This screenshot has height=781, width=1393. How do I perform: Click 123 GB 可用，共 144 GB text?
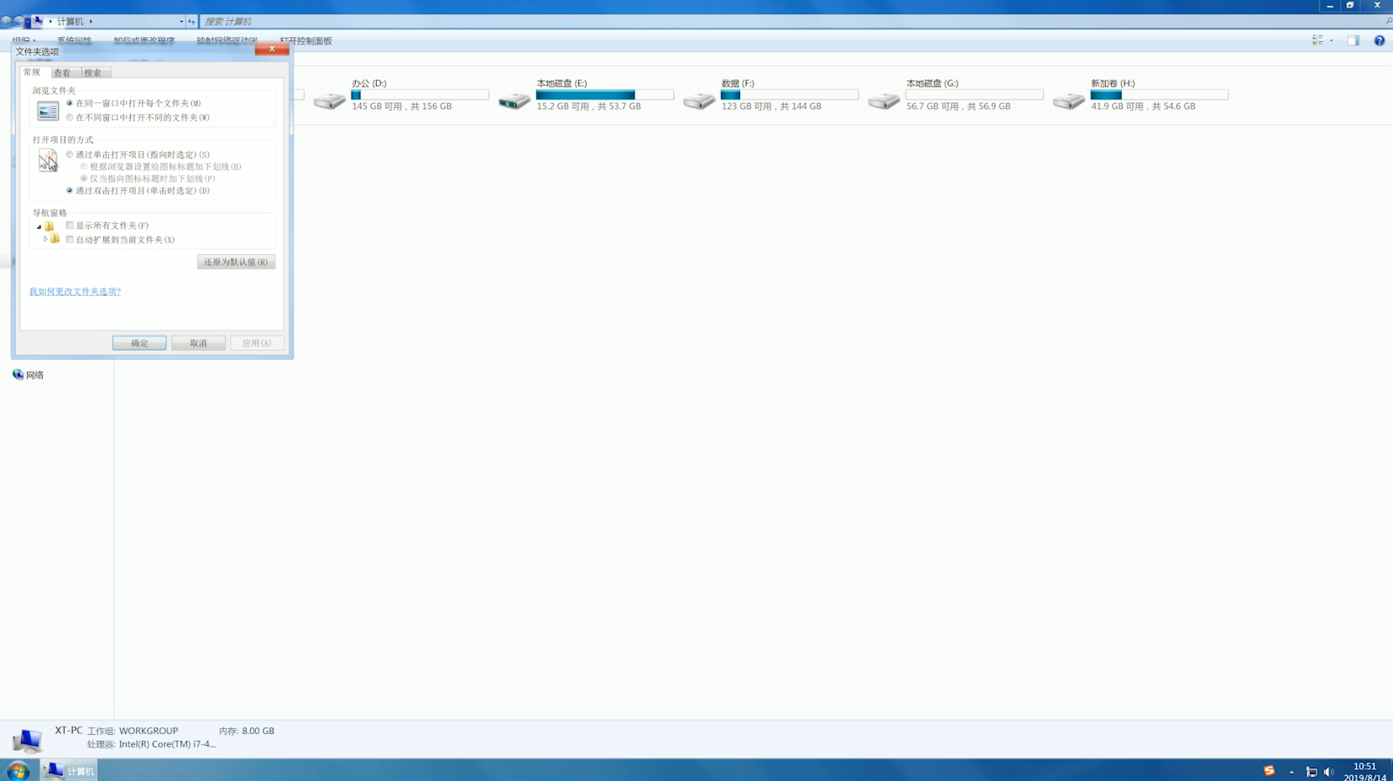pos(771,107)
